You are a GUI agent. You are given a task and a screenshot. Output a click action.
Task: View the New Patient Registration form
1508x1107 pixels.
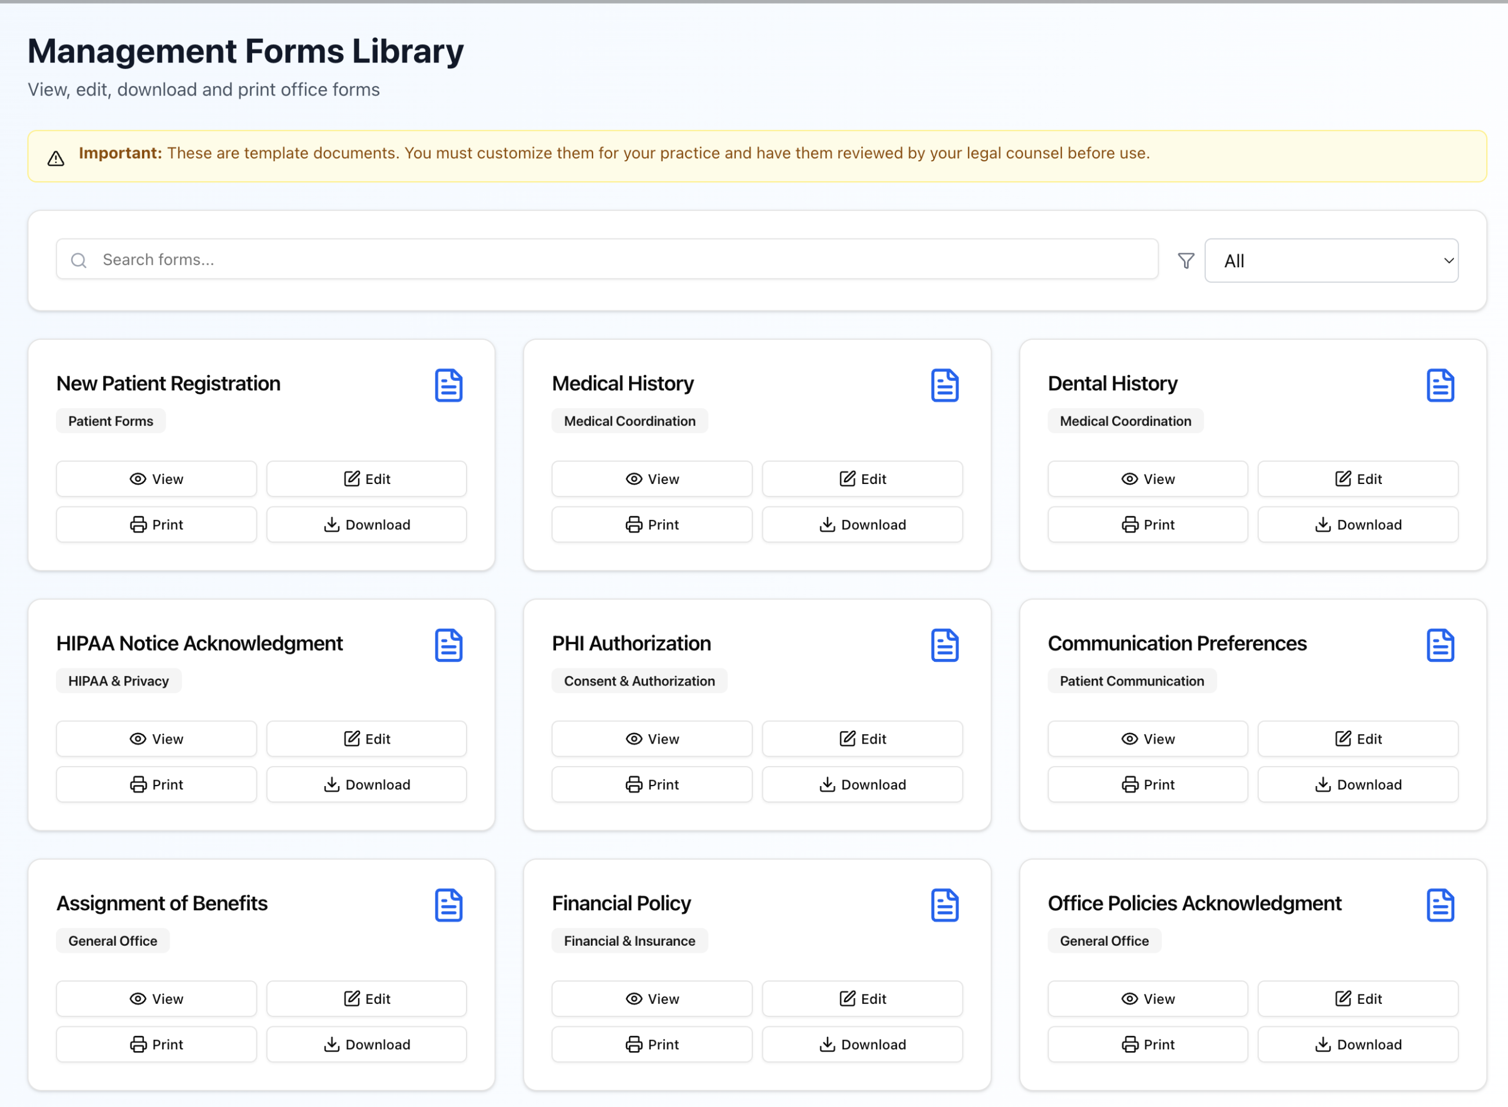156,479
